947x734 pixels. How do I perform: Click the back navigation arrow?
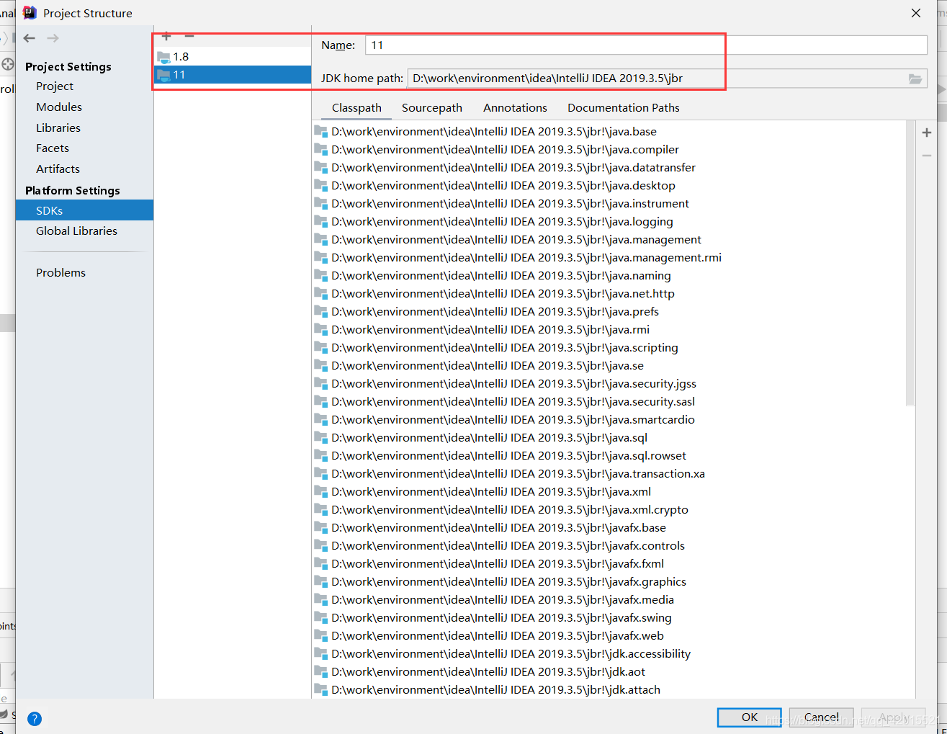30,38
